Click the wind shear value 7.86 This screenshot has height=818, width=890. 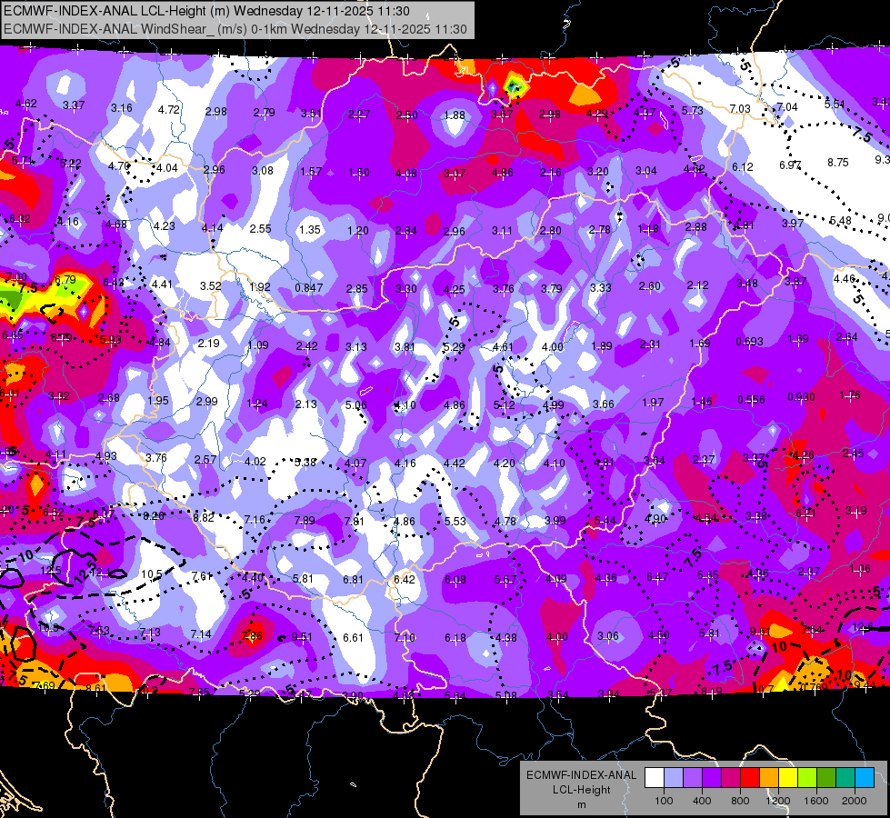[x=252, y=636]
